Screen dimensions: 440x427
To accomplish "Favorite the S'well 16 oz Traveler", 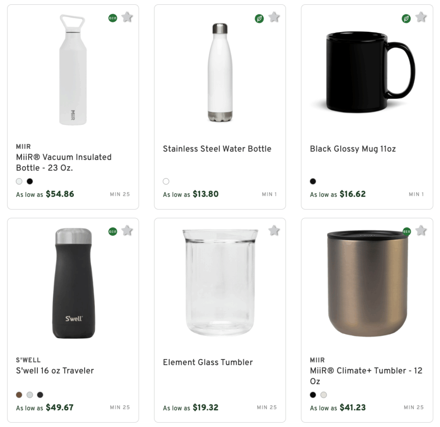I will (x=127, y=231).
